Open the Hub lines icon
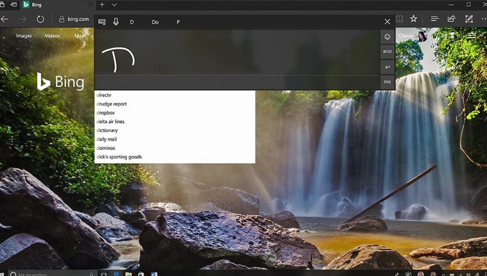 [435, 19]
